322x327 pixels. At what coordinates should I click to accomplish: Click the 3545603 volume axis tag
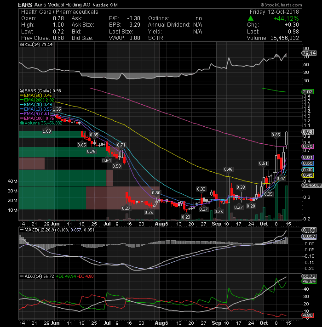(312, 185)
